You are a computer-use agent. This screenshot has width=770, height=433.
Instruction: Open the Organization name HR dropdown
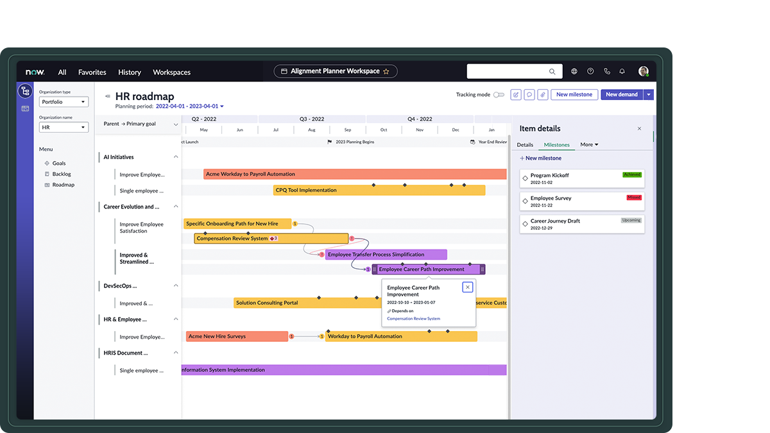click(64, 128)
